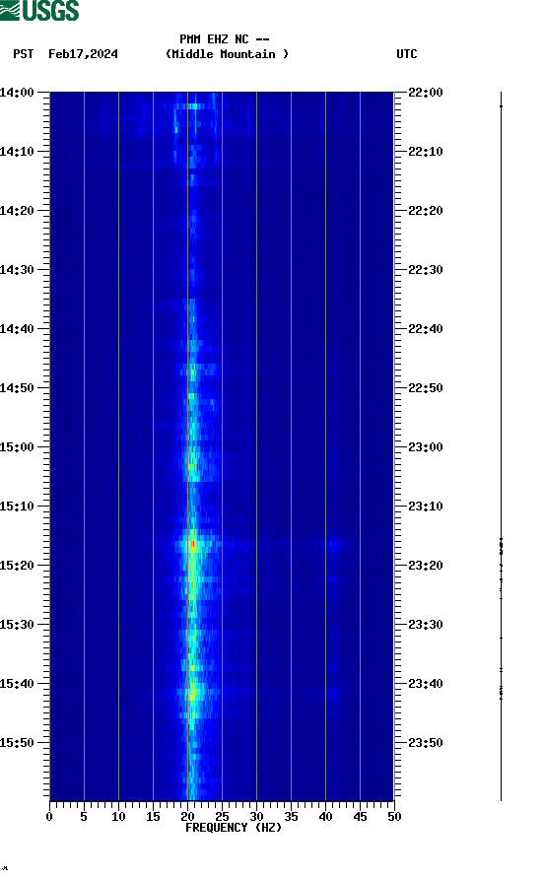Click the '23:50' UTC time label
Viewport: 544px width, 879px height.
[425, 743]
